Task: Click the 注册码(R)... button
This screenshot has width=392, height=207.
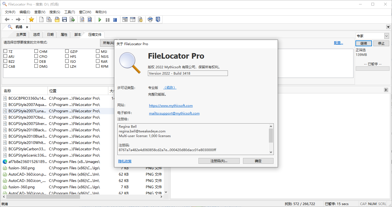Action: click(219, 161)
